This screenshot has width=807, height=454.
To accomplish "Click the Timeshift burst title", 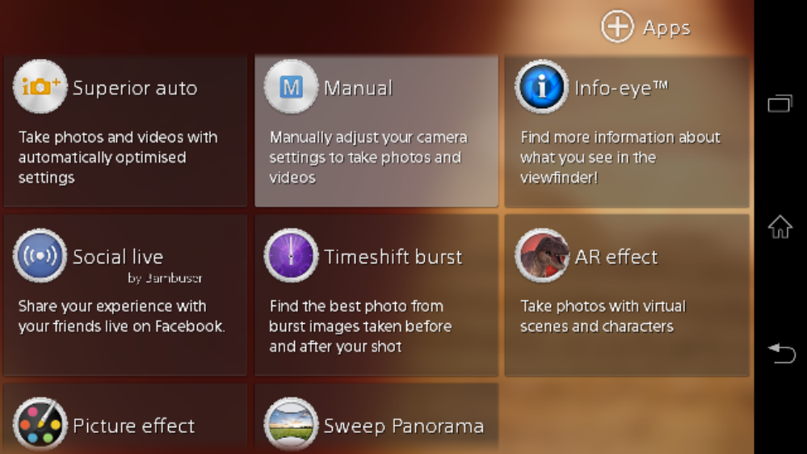I will (x=393, y=257).
